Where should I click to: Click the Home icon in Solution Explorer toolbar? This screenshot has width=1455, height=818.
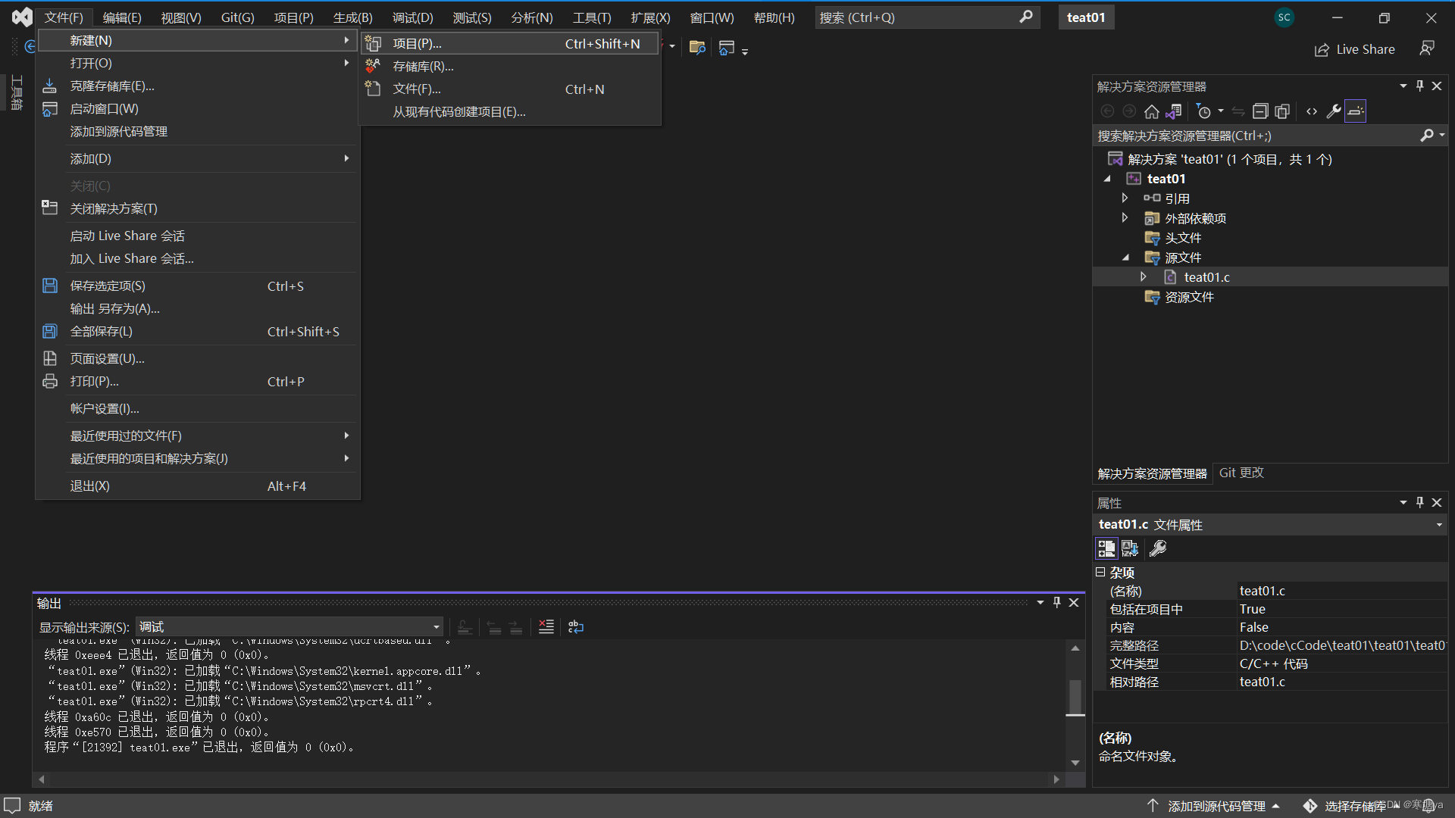[x=1152, y=111]
